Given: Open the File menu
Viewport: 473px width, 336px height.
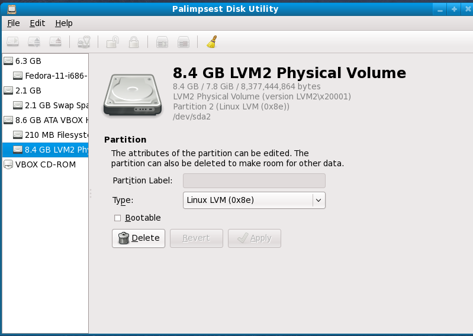Looking at the screenshot, I should tap(14, 23).
